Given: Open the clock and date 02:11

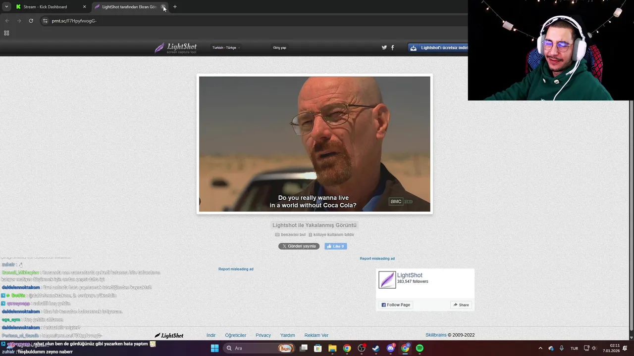Looking at the screenshot, I should [x=611, y=348].
